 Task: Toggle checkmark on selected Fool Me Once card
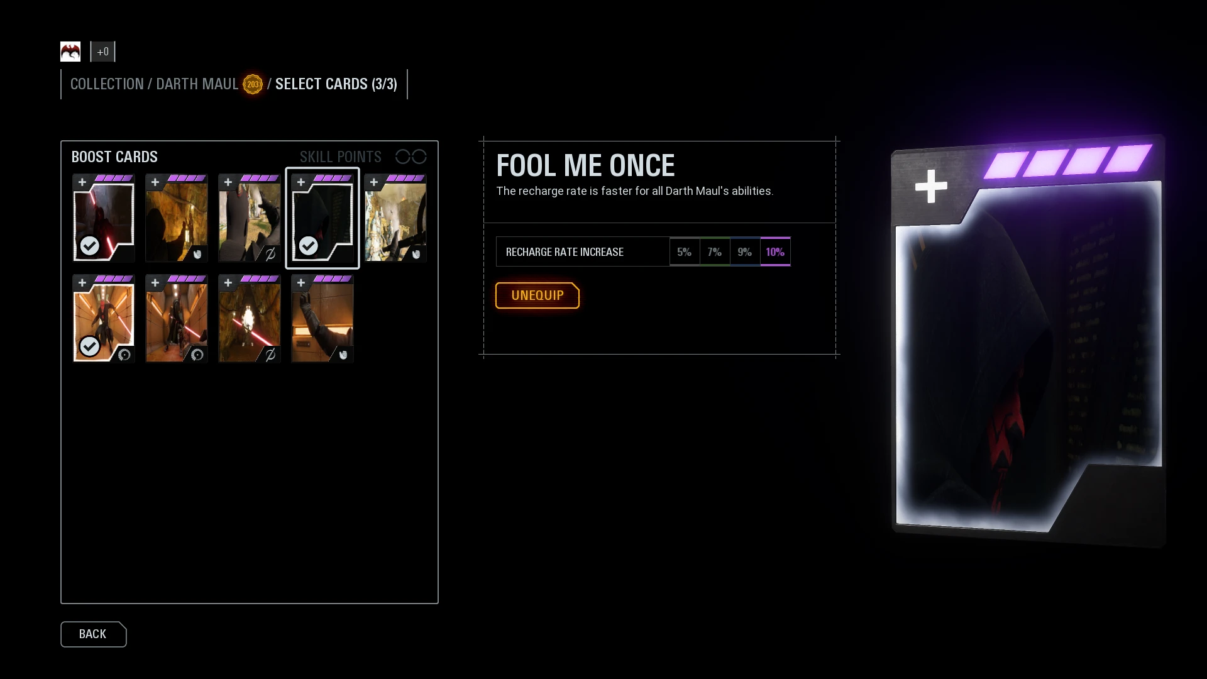(308, 246)
